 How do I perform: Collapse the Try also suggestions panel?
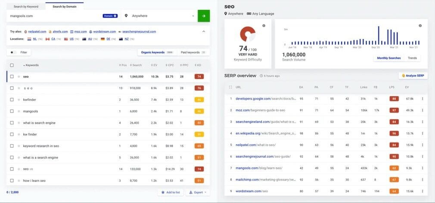tap(204, 31)
